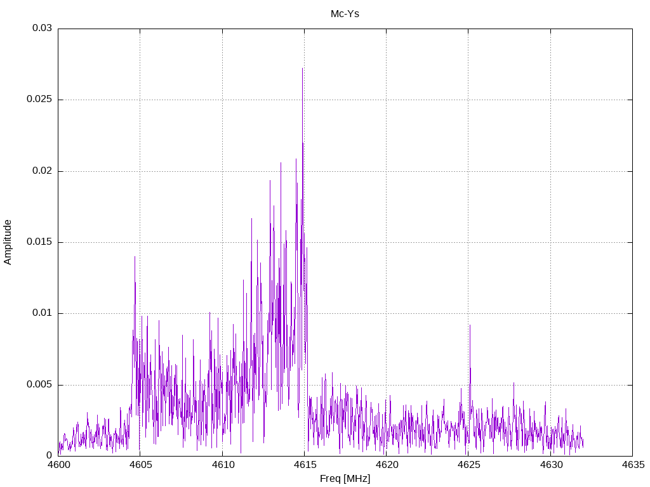Click the 4605 x-axis tick label
This screenshot has width=650, height=487.
[x=140, y=465]
